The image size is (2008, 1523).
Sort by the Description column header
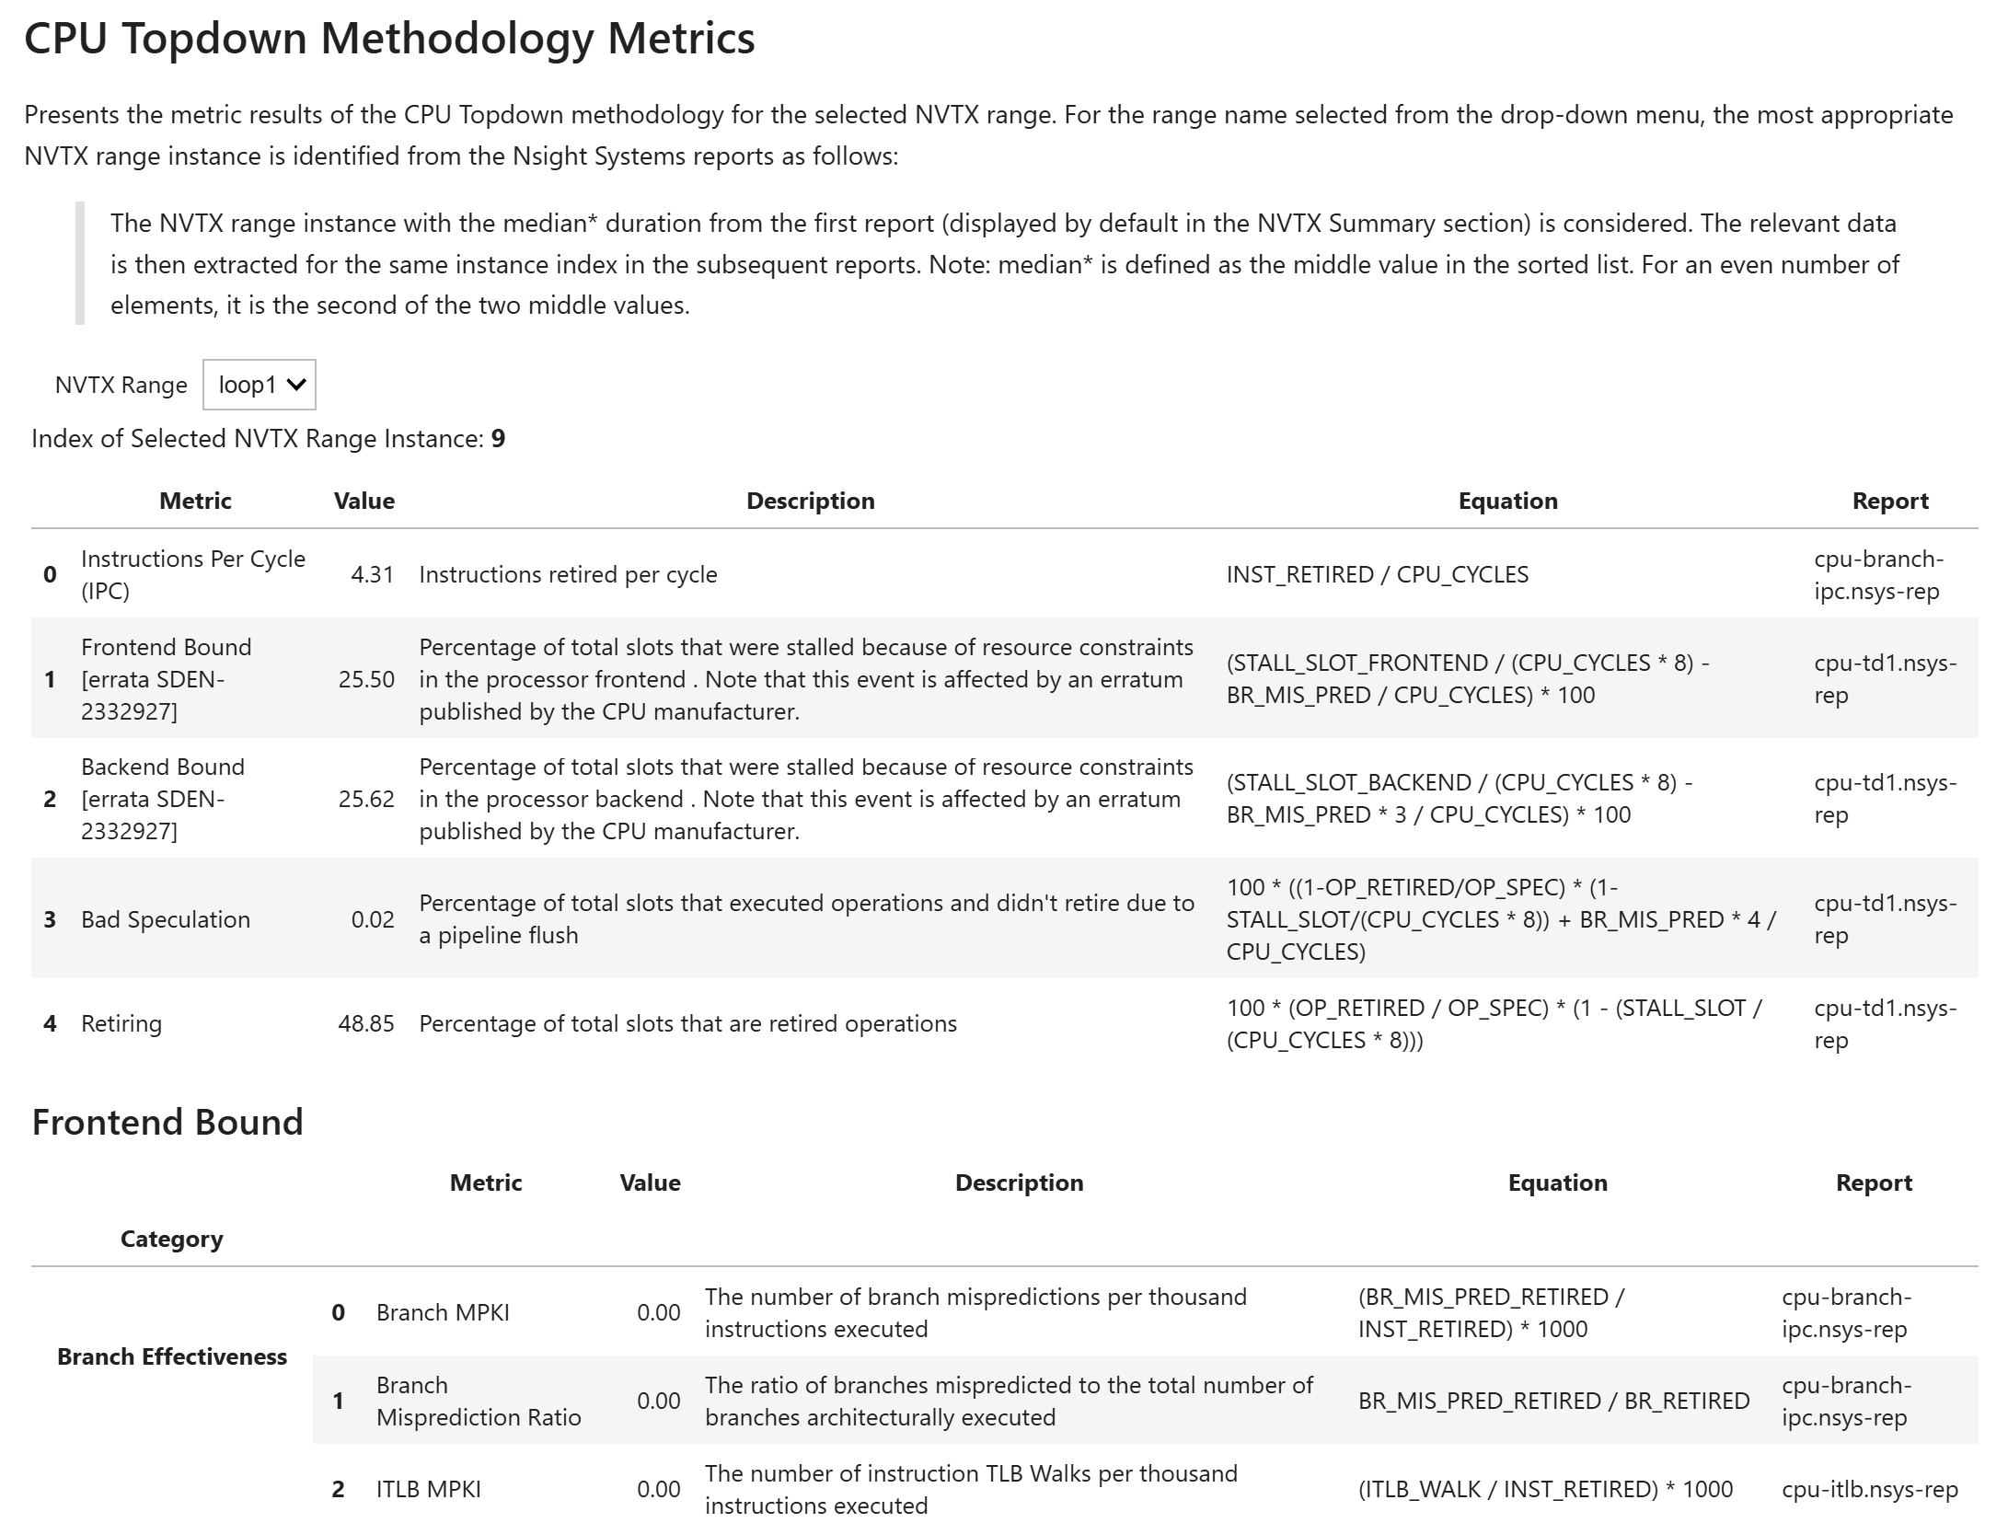[x=811, y=500]
